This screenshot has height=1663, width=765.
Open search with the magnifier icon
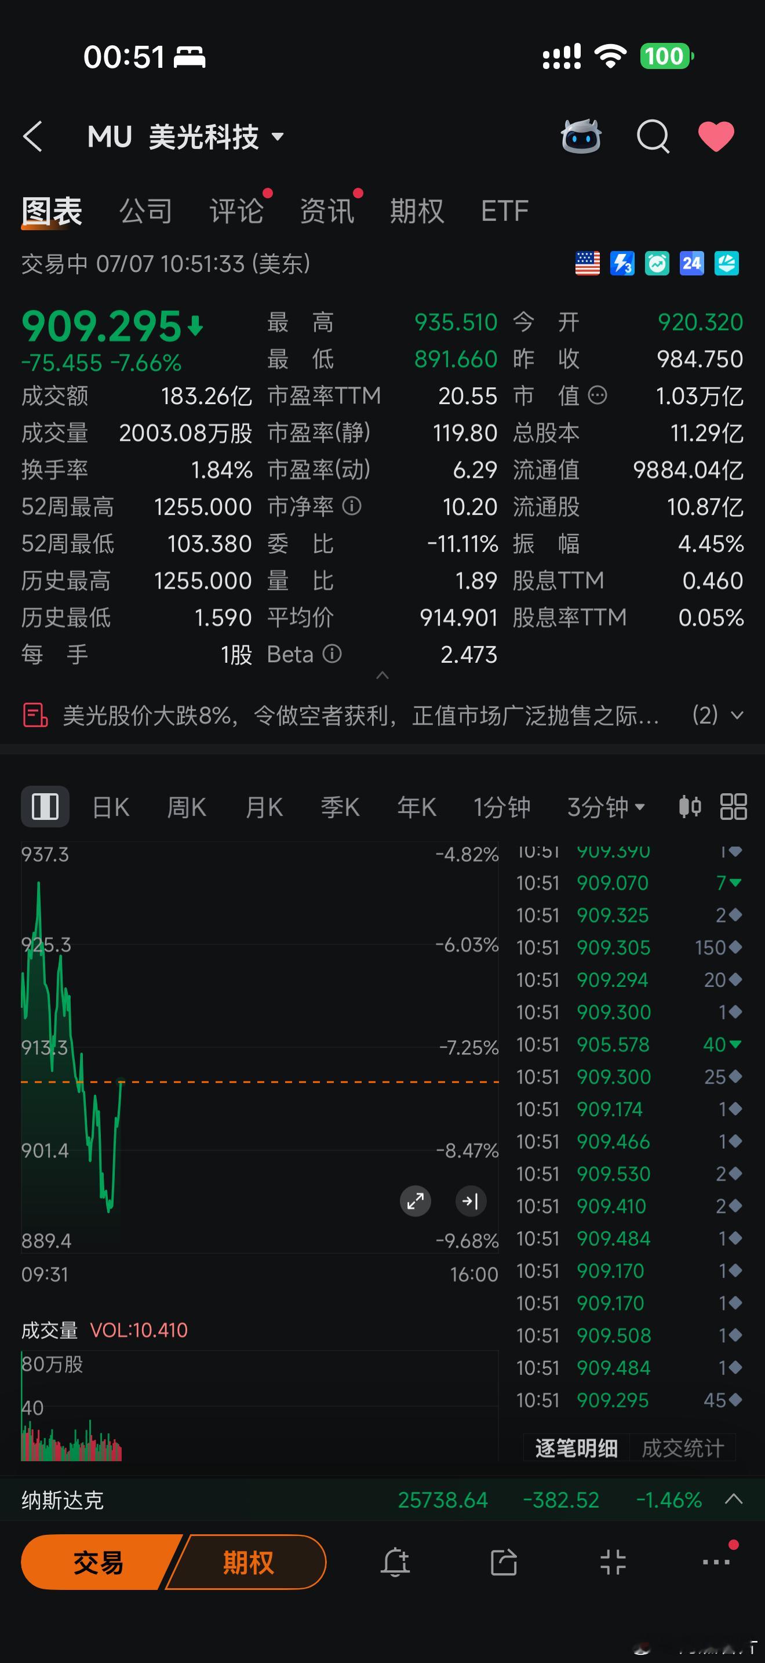pyautogui.click(x=653, y=137)
